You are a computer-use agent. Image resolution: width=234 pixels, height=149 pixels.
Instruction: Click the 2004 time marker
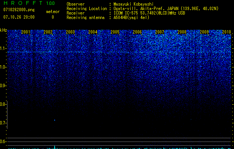pyautogui.click(x=93, y=32)
